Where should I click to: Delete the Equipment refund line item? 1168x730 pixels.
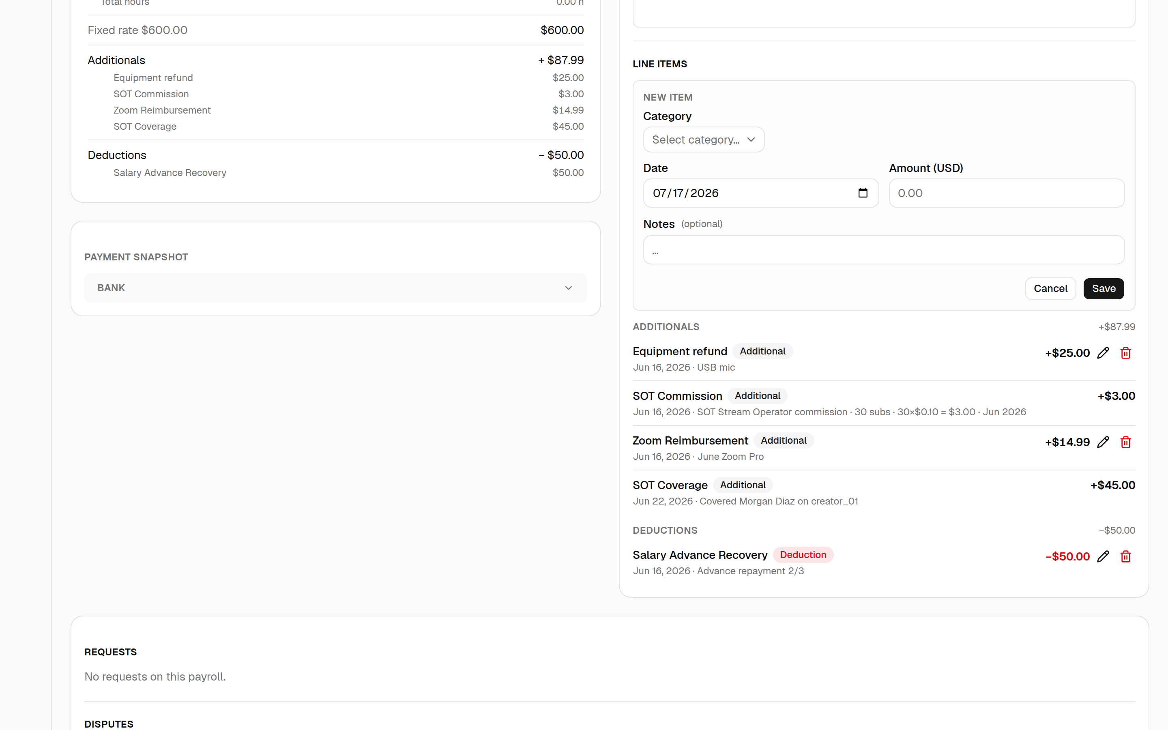click(1125, 353)
